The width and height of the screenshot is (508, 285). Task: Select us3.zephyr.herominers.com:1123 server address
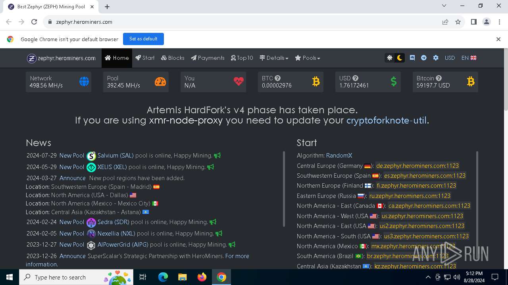(x=426, y=236)
